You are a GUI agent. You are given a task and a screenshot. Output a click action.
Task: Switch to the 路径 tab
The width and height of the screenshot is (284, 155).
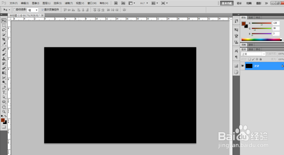(258, 49)
